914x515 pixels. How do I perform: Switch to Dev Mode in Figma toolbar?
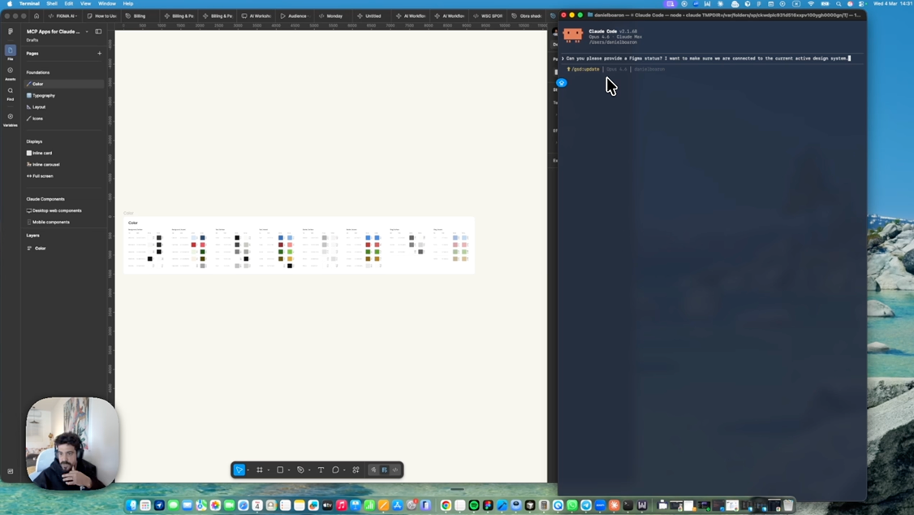pyautogui.click(x=395, y=470)
